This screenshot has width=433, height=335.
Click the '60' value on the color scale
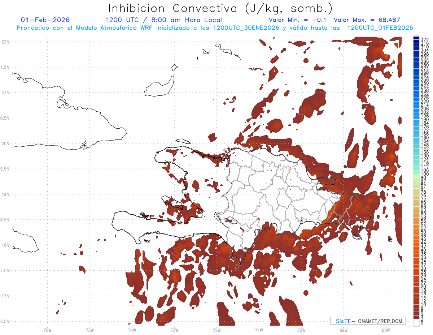[423, 214]
